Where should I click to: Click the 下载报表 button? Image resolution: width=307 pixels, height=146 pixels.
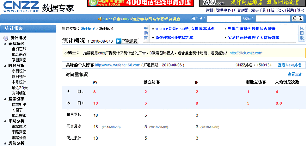pyautogui.click(x=127, y=41)
